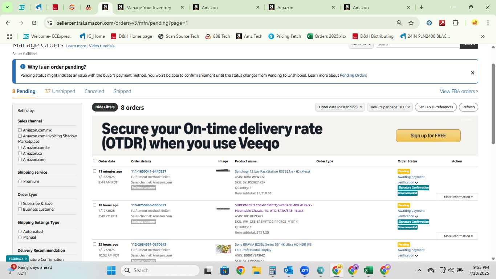Click the browser back arrow
The width and height of the screenshot is (496, 279).
point(8,23)
